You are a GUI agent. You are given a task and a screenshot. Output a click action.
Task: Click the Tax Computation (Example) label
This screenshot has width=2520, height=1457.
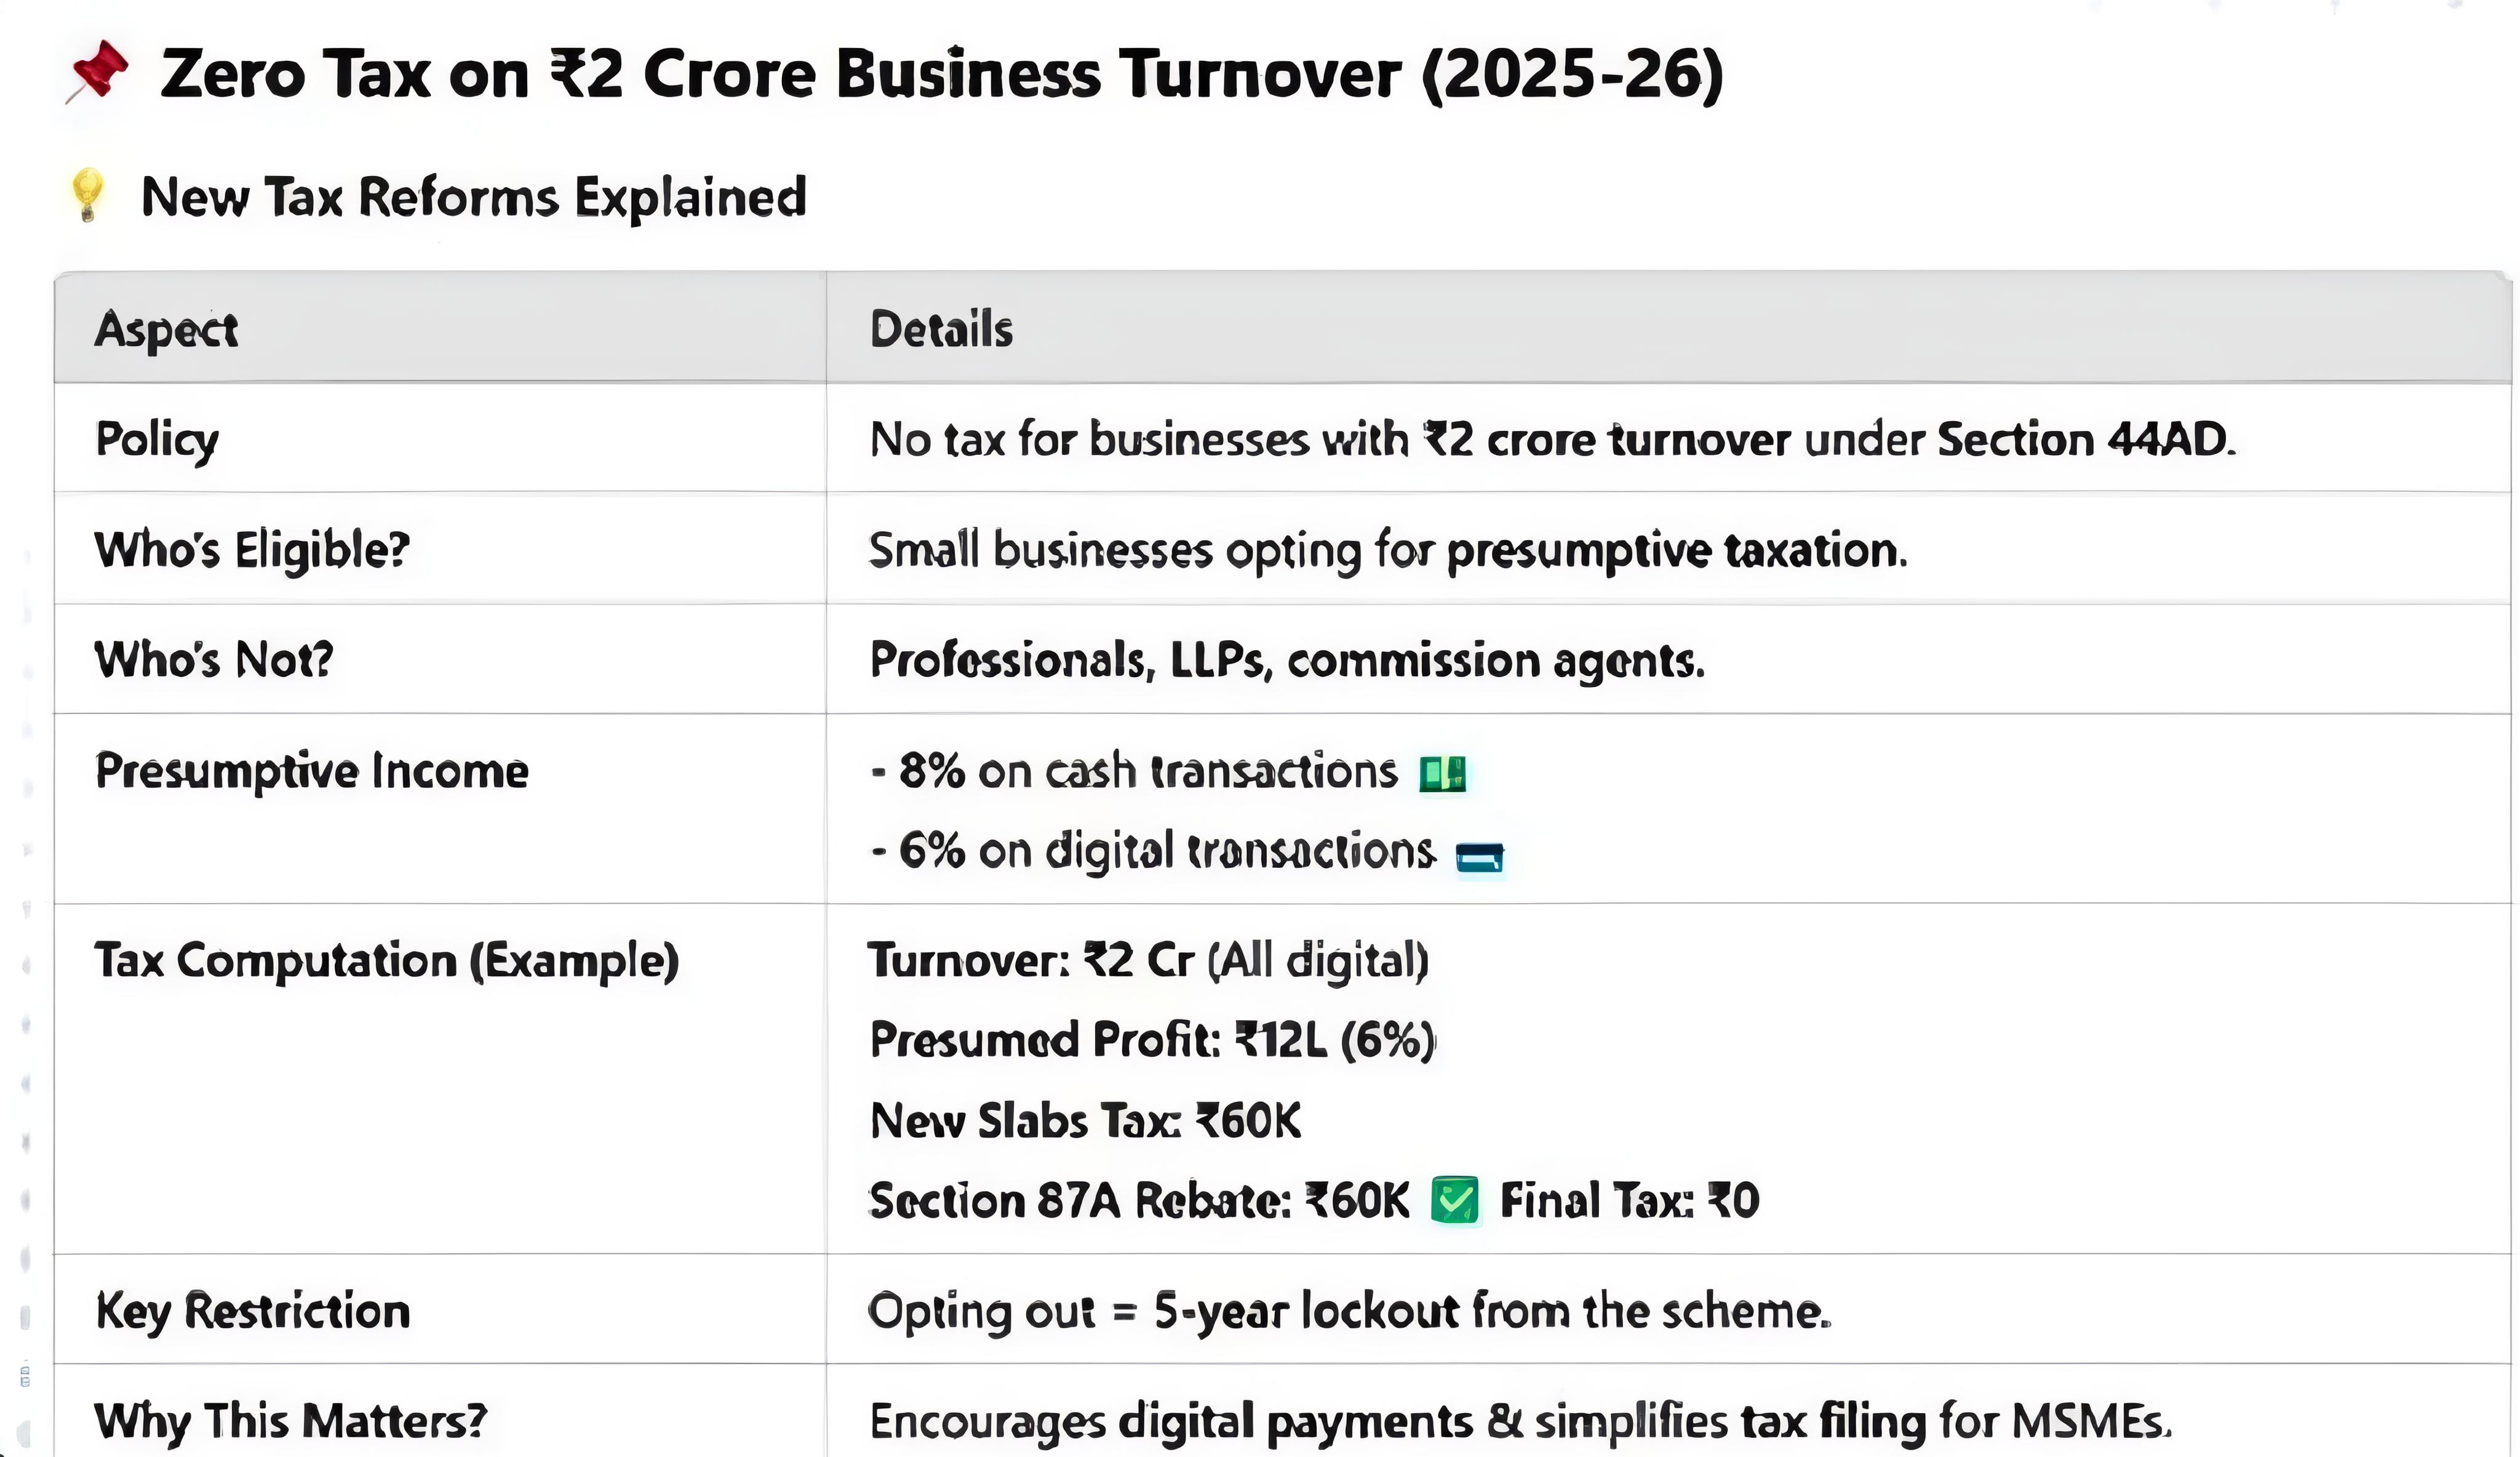387,960
